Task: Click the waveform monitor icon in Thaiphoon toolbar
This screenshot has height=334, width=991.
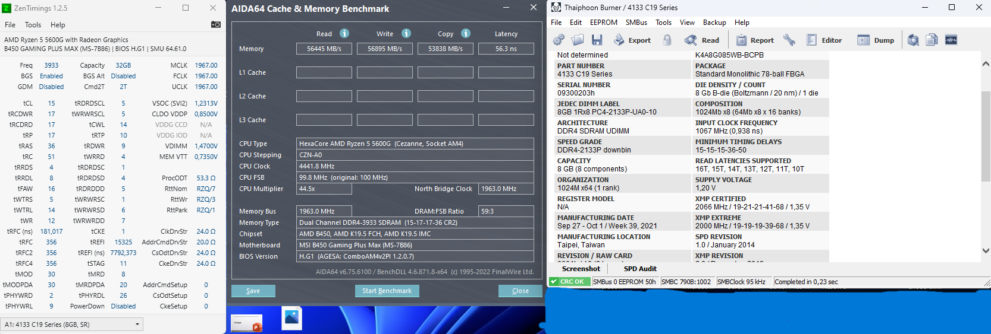Action: pyautogui.click(x=951, y=40)
